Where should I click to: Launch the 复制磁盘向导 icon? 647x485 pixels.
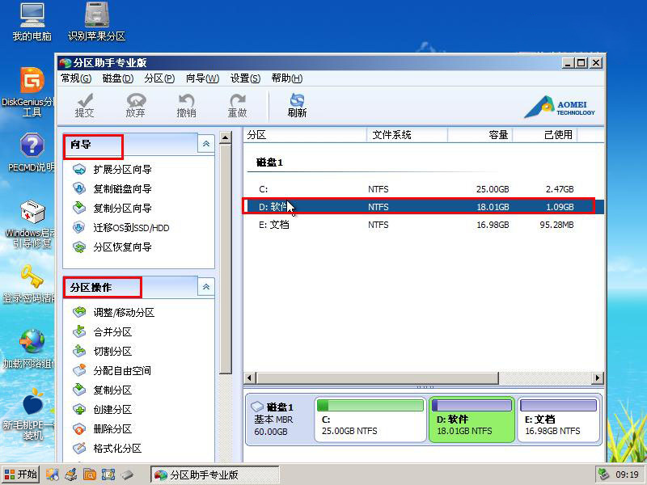(x=79, y=188)
